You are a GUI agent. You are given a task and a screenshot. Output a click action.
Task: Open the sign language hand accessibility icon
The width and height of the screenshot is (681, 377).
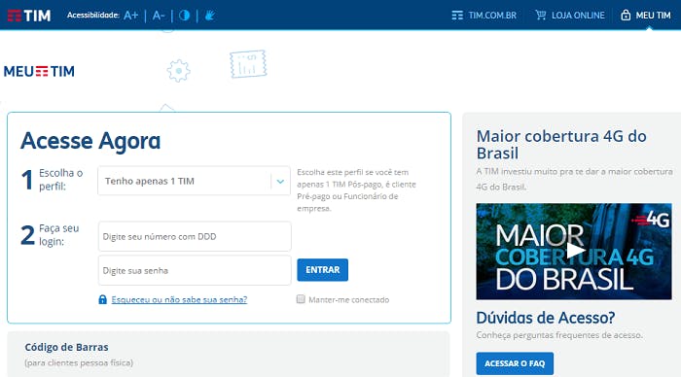click(x=210, y=16)
